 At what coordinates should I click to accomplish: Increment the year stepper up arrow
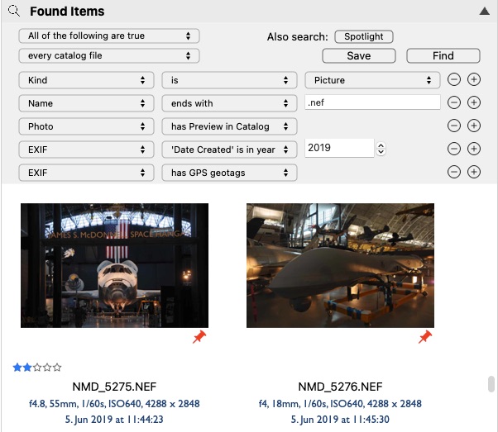(381, 145)
